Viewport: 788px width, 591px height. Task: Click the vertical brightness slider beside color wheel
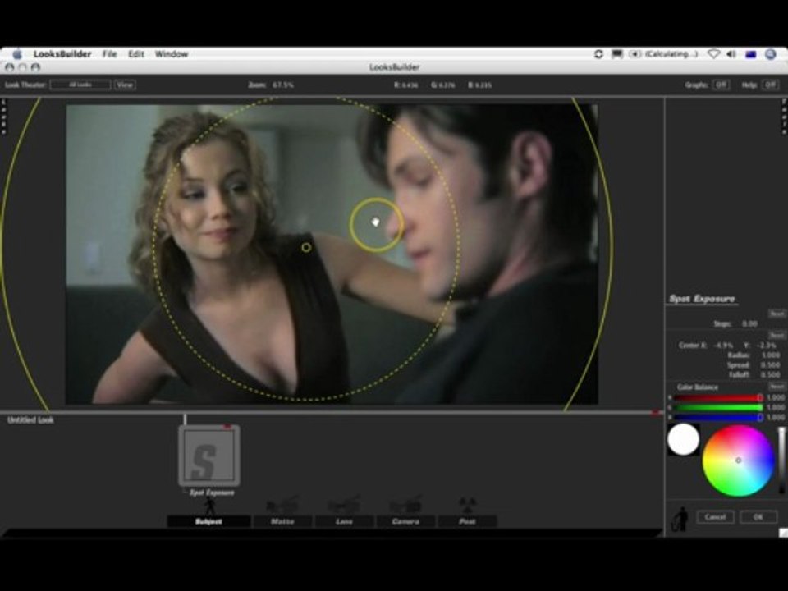[781, 460]
